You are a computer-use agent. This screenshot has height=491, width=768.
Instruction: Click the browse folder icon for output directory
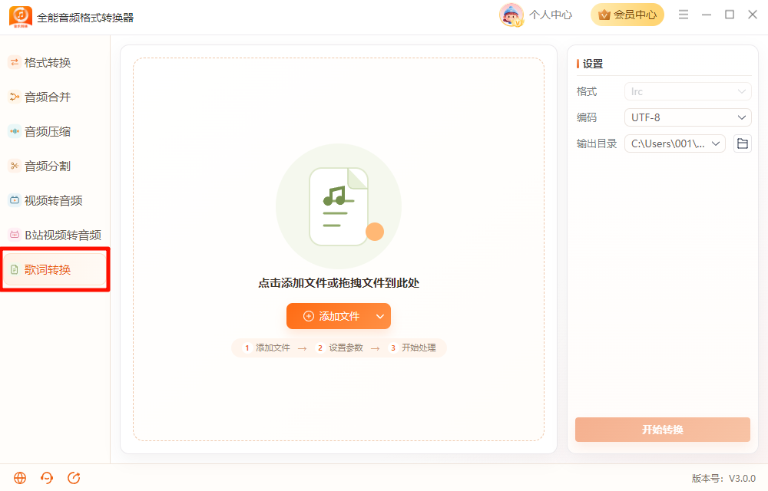tap(743, 143)
